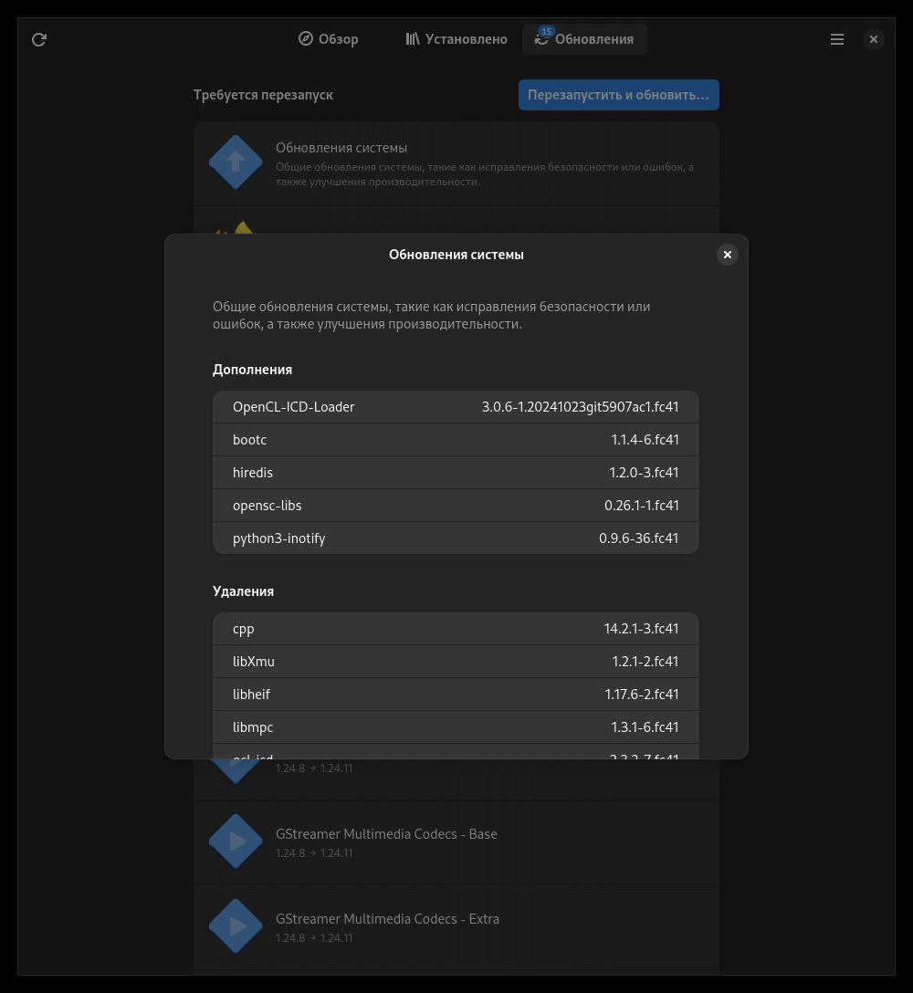Close the Обновления системы dialog
The image size is (913, 993).
[x=728, y=255]
